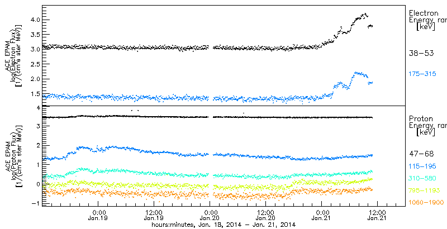Click the 12:00 Jan.21 time axis label
Image resolution: width=447 pixels, height=229 pixels.
coord(378,215)
